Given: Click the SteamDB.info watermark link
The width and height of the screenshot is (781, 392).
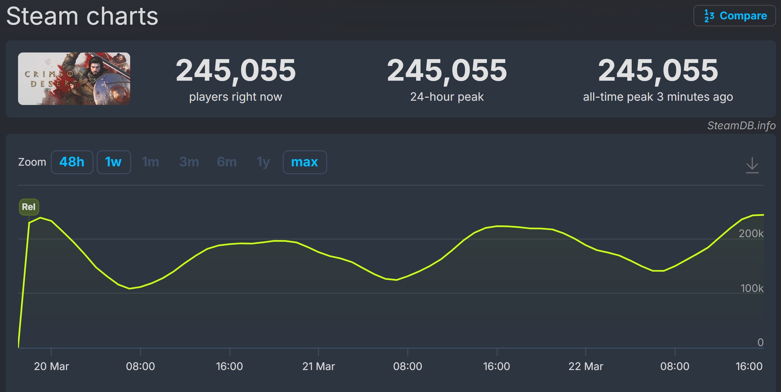Looking at the screenshot, I should coord(741,126).
